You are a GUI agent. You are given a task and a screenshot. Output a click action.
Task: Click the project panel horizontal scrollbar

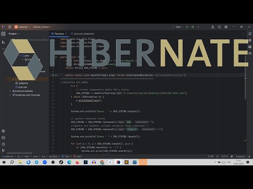coord(20,153)
